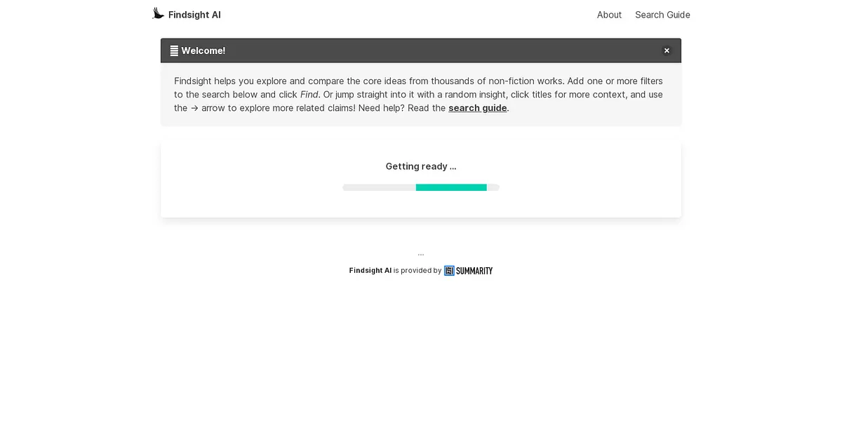Click the italic word Find in the welcome text

coord(309,95)
